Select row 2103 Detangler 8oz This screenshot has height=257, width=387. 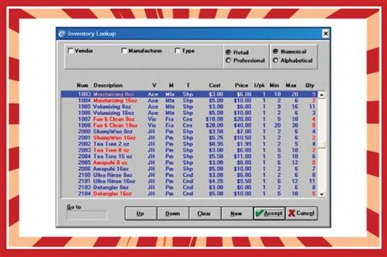click(x=189, y=188)
